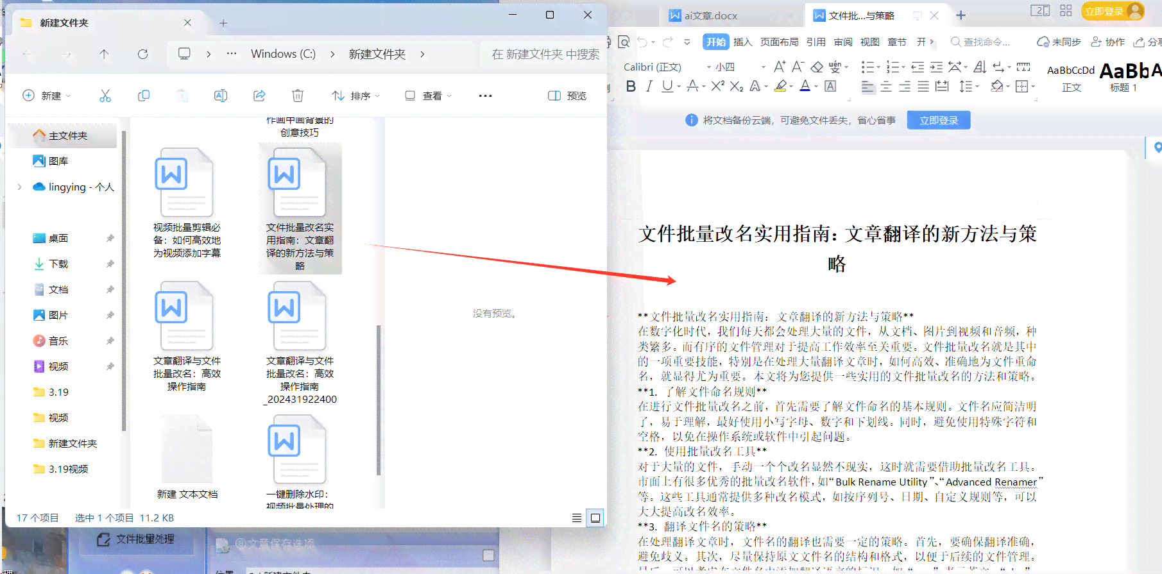Viewport: 1162px width, 574px height.
Task: Open underline style dropdown arrow
Action: coord(679,86)
